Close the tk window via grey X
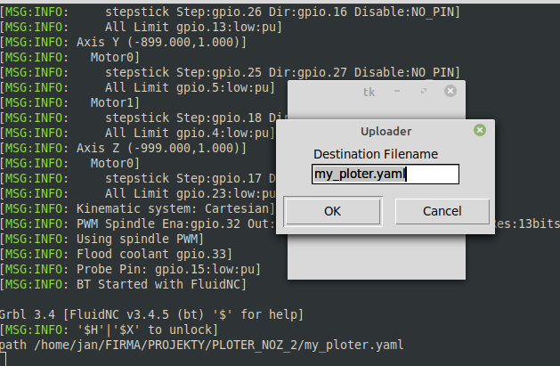 [450, 91]
